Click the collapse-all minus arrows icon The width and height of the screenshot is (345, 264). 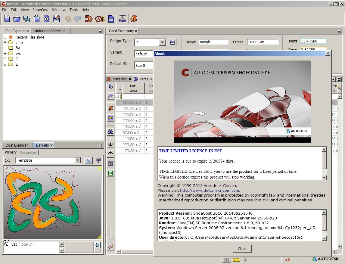111,154
